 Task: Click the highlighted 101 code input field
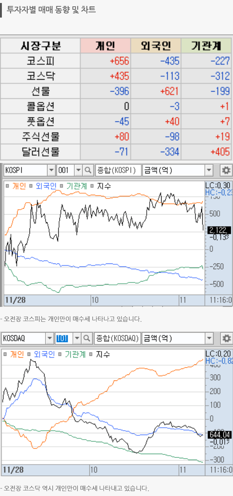click(62, 339)
